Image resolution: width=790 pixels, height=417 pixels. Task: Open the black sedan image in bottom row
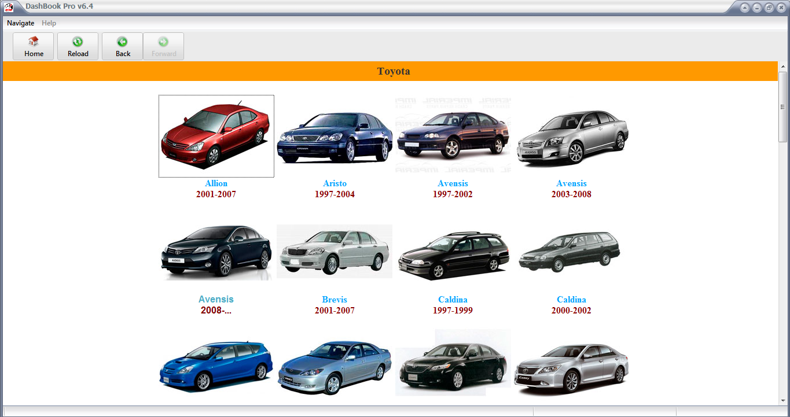tap(453, 363)
